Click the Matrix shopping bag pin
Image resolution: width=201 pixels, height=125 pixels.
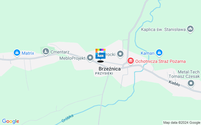(x=17, y=53)
